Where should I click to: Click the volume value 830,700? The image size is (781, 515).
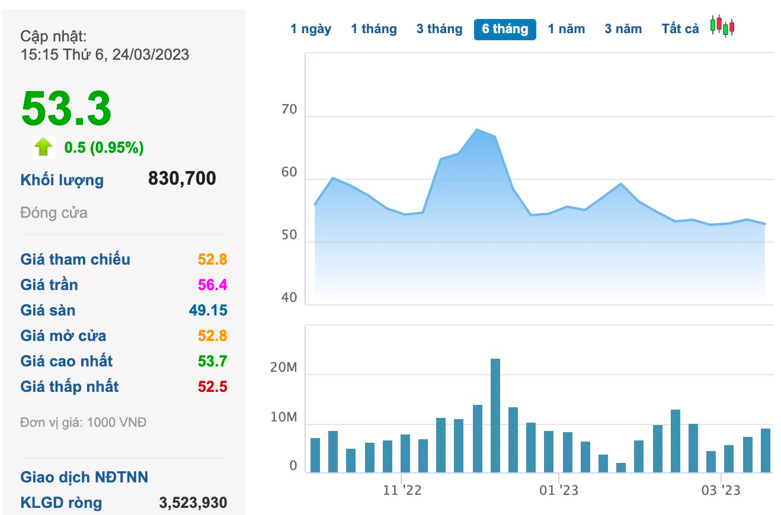(x=182, y=178)
